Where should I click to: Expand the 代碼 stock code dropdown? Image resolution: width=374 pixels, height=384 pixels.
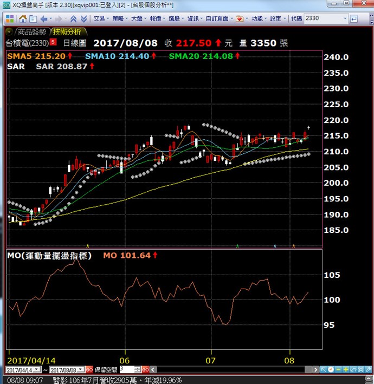tap(344, 18)
